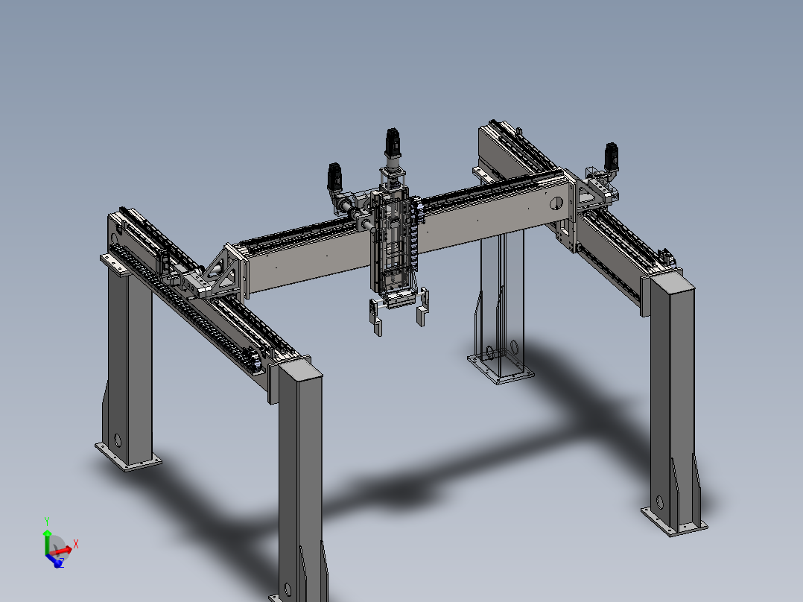Select the servo motor left of the carriage
The height and width of the screenshot is (602, 803).
334,177
